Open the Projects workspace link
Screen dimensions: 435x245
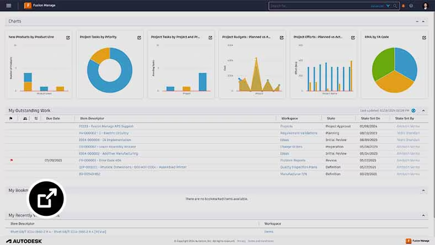(287, 126)
